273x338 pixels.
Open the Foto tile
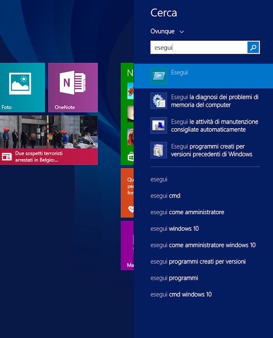(x=22, y=88)
